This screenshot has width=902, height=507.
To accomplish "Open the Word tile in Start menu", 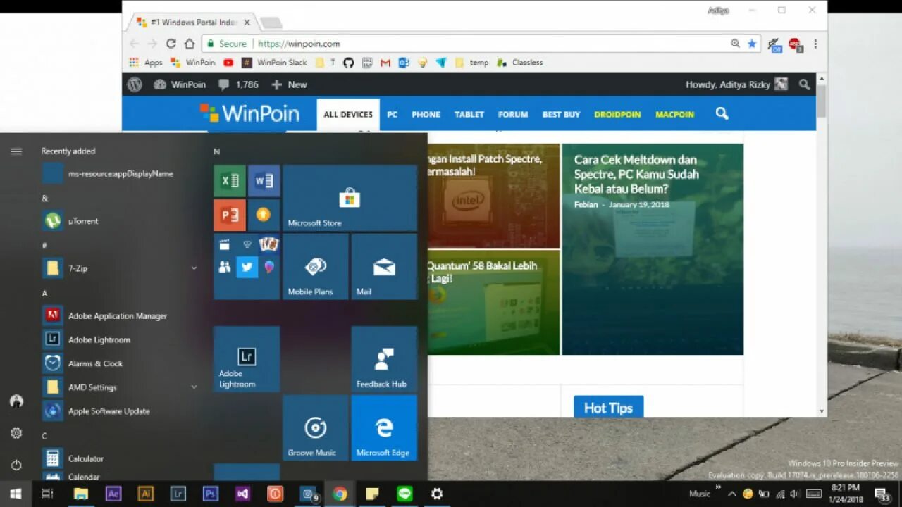I will coord(264,181).
